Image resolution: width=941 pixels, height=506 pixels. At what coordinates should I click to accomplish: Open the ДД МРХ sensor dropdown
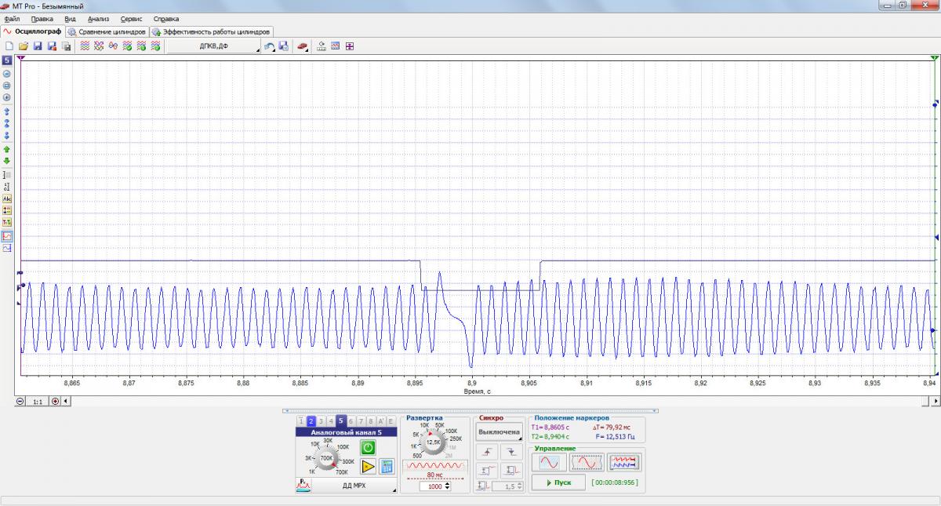(354, 486)
